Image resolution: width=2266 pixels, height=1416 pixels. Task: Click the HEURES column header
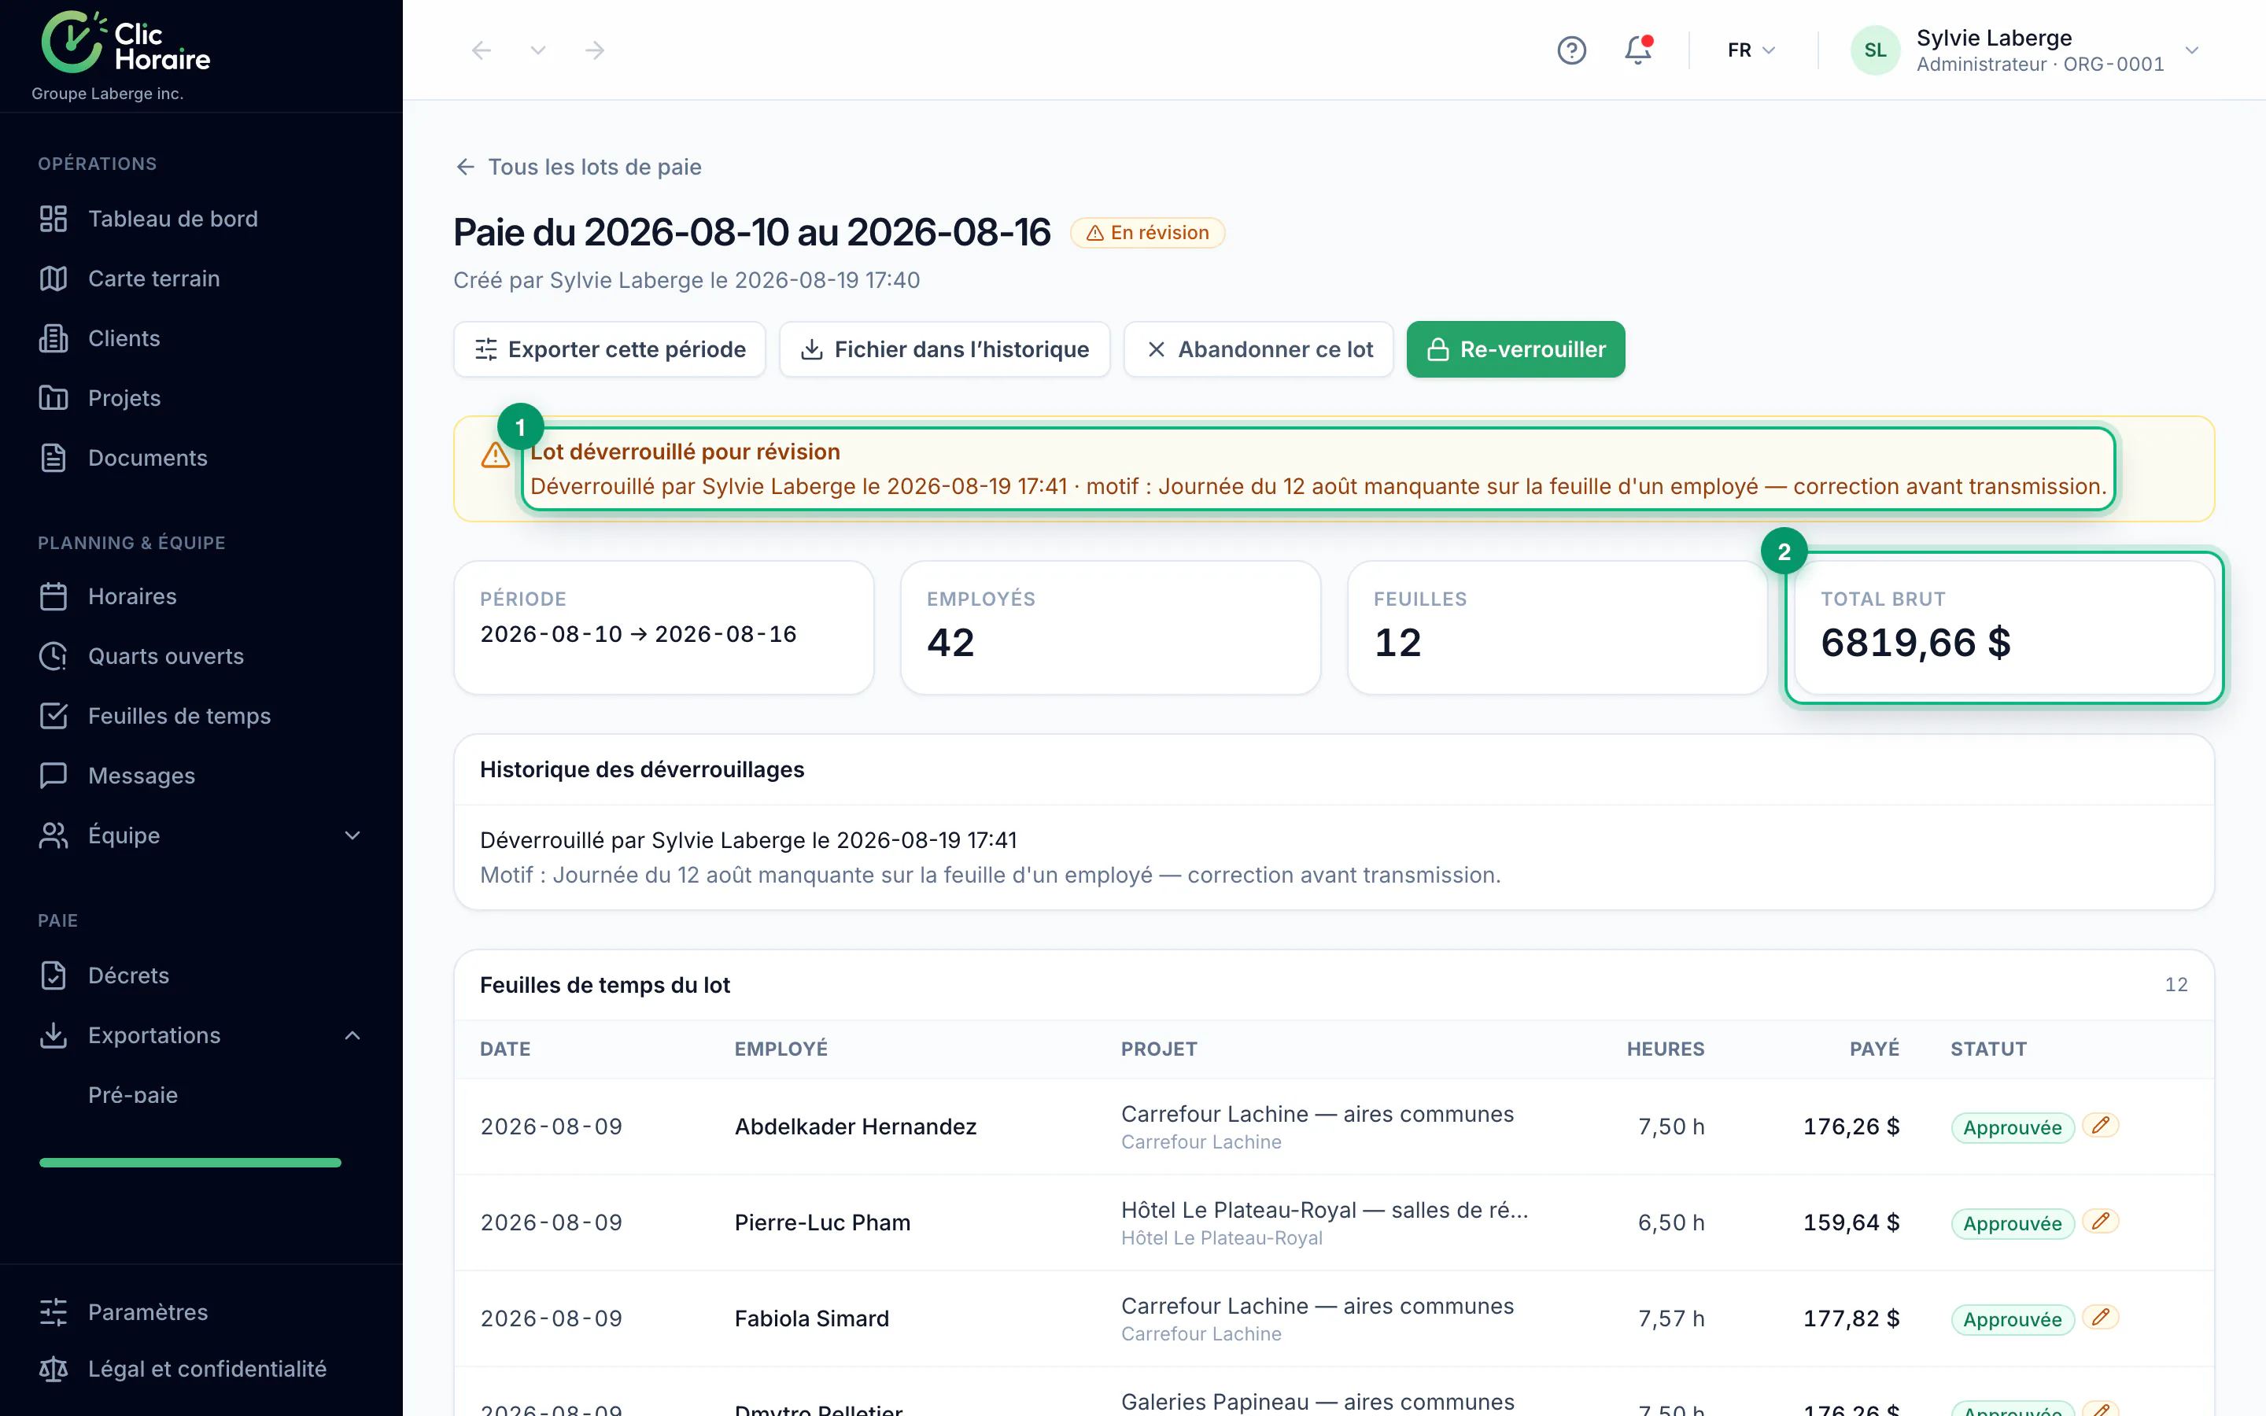point(1666,1049)
